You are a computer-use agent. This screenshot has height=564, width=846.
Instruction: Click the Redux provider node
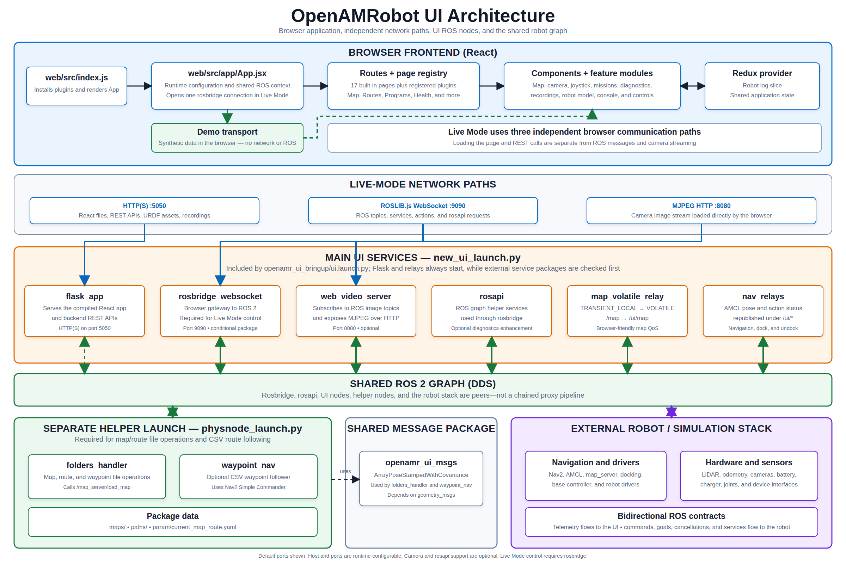[762, 86]
